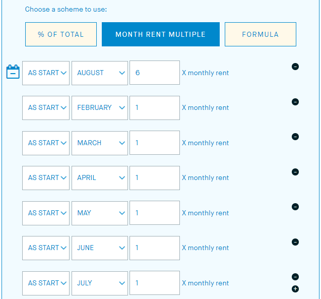
Task: Remove the February rent row
Action: pos(295,102)
